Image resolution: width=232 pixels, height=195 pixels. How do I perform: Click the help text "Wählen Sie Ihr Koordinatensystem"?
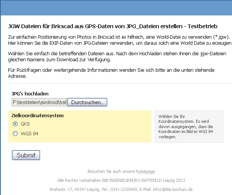(x=186, y=127)
